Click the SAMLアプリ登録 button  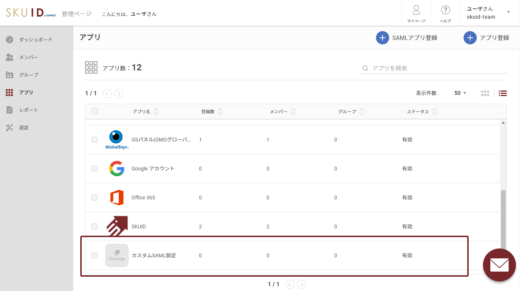(407, 38)
